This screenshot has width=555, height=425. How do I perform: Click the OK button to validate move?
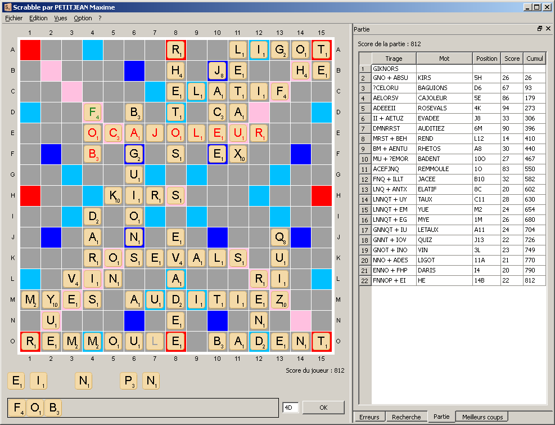pyautogui.click(x=323, y=408)
